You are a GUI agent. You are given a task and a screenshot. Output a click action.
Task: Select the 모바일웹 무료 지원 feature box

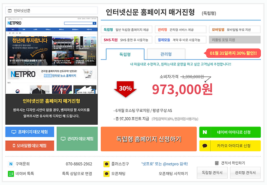click(x=235, y=30)
